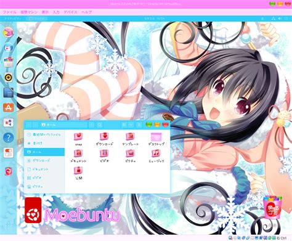Open the デスクトップ folder
This screenshot has width=292, height=241.
tap(156, 139)
